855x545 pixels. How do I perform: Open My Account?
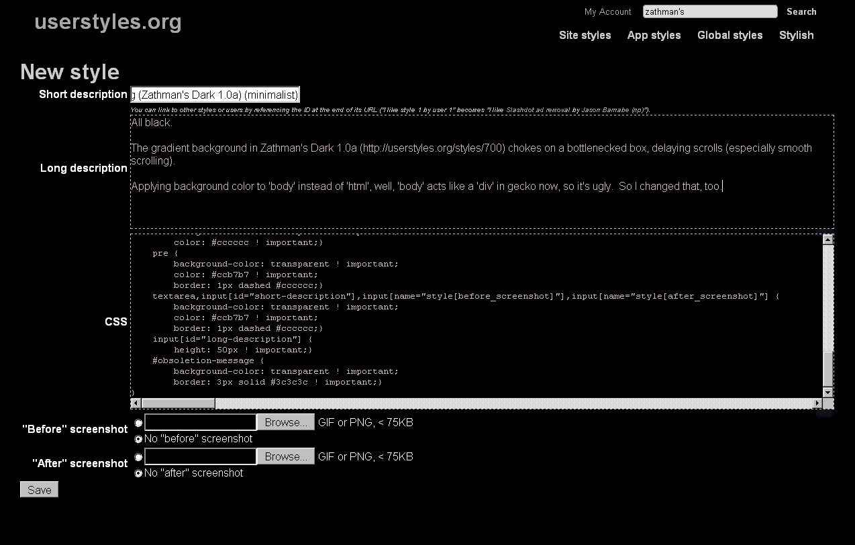click(607, 11)
